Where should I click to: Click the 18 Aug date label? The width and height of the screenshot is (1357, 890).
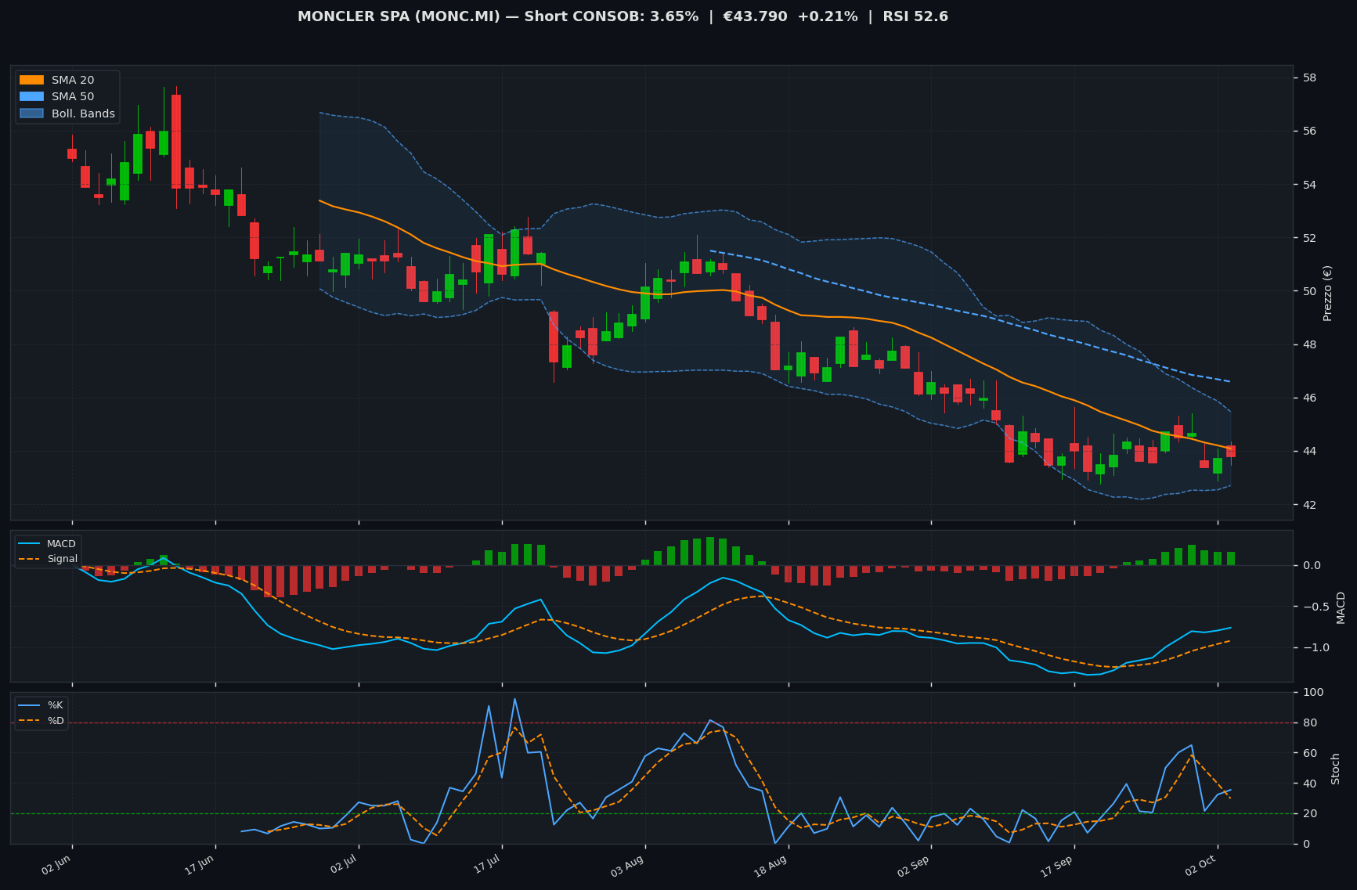[x=772, y=867]
